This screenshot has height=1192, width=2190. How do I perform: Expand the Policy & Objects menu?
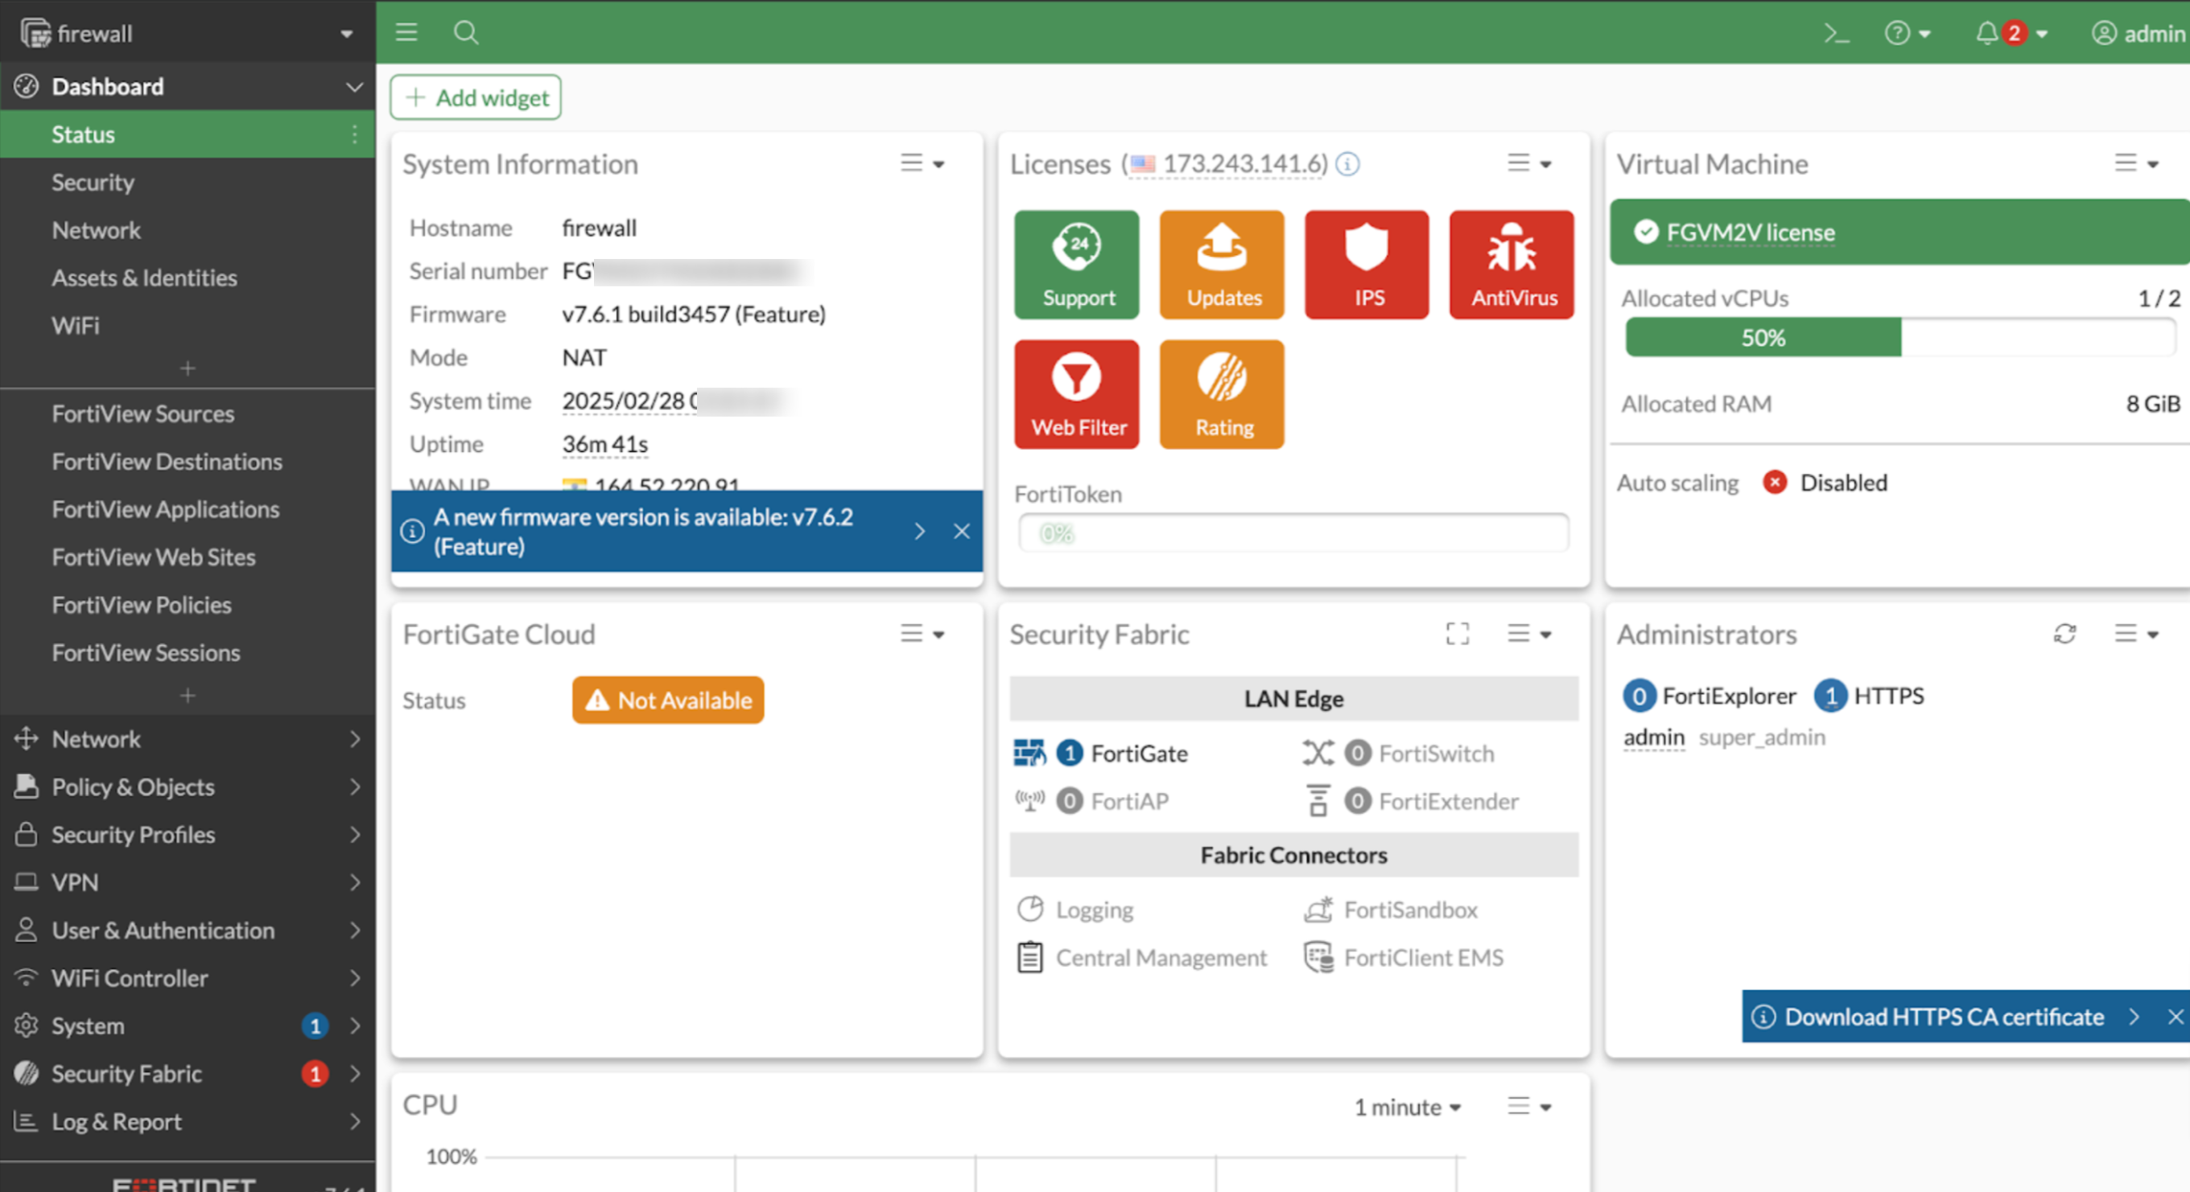pos(134,787)
